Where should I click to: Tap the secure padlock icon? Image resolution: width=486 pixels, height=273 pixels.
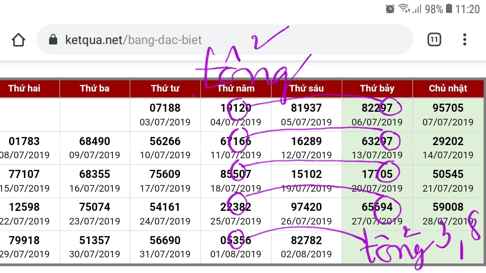click(53, 39)
